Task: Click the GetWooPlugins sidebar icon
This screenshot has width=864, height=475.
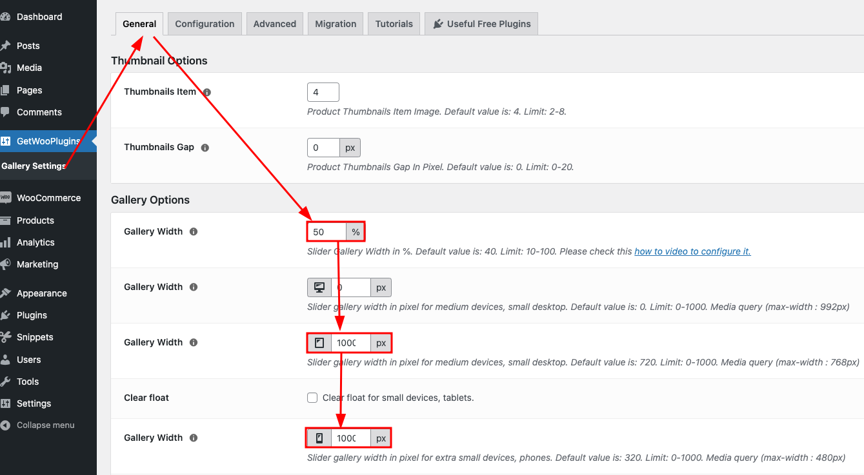Action: coord(5,141)
